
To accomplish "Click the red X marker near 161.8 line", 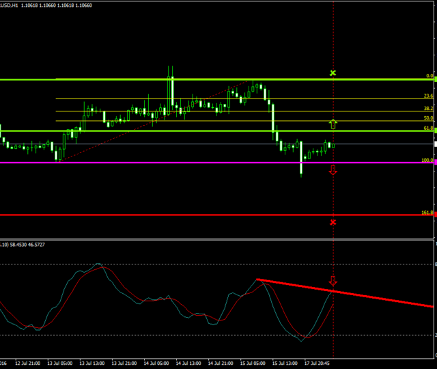I will tap(333, 222).
